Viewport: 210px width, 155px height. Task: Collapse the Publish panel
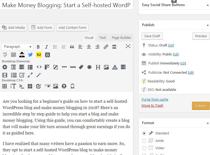(208, 25)
